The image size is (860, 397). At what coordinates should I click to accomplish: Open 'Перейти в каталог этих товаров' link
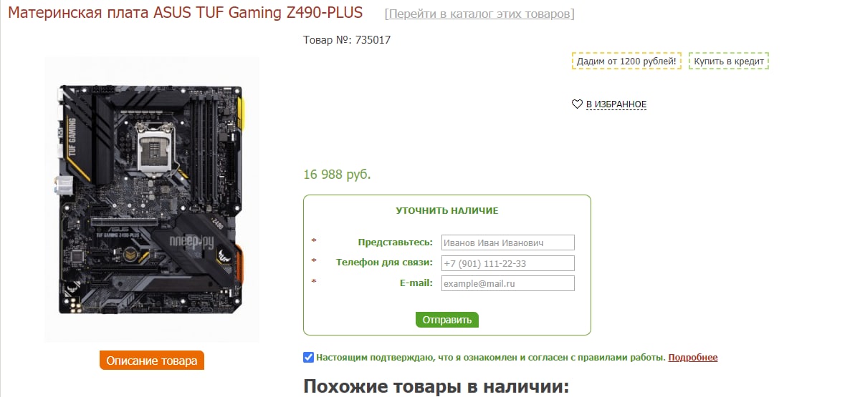pos(479,14)
